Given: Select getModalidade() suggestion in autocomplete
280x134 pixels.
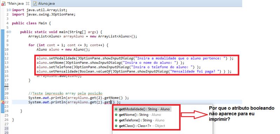Looking at the screenshot, I should pos(143,109).
